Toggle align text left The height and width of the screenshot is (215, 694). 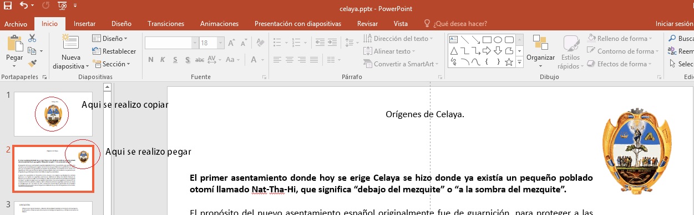tap(277, 60)
